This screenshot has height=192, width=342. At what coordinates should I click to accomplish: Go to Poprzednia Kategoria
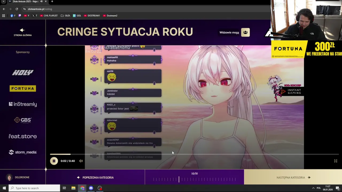(95, 177)
